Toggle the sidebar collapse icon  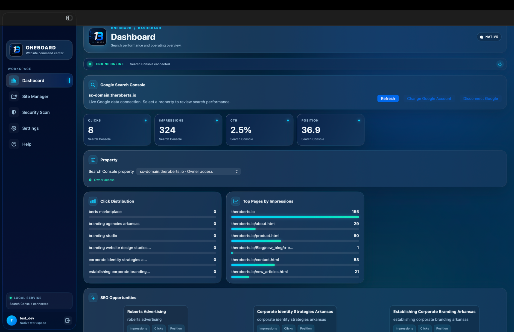[69, 18]
